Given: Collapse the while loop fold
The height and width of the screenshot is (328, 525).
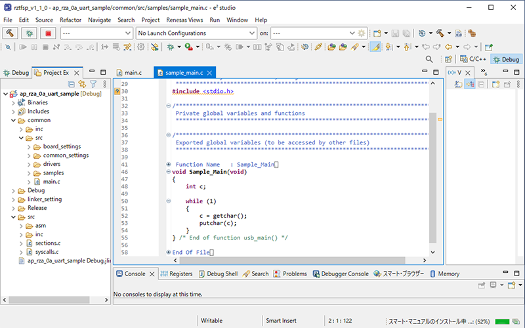Looking at the screenshot, I should pos(169,201).
